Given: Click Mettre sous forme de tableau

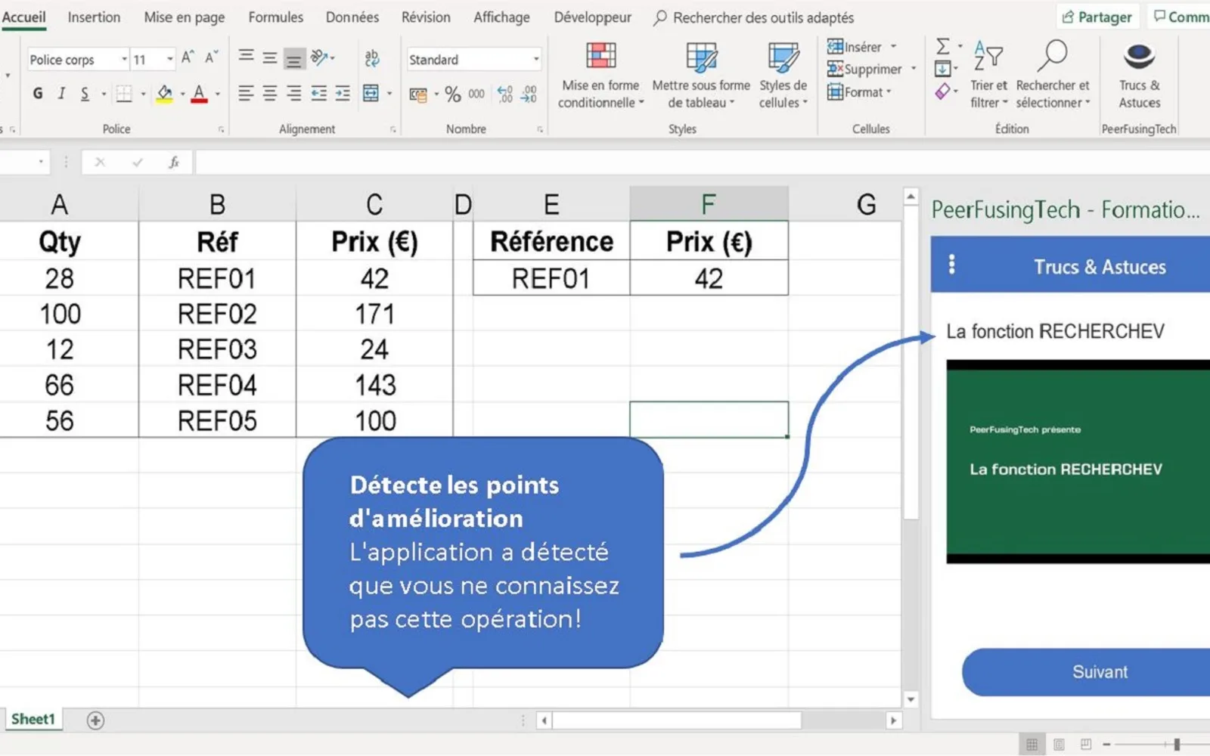Looking at the screenshot, I should [x=701, y=76].
